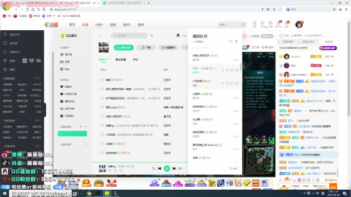This screenshot has height=197, width=351.
Task: Open 播放历史 in QQ Music sidebar
Action: point(67,101)
